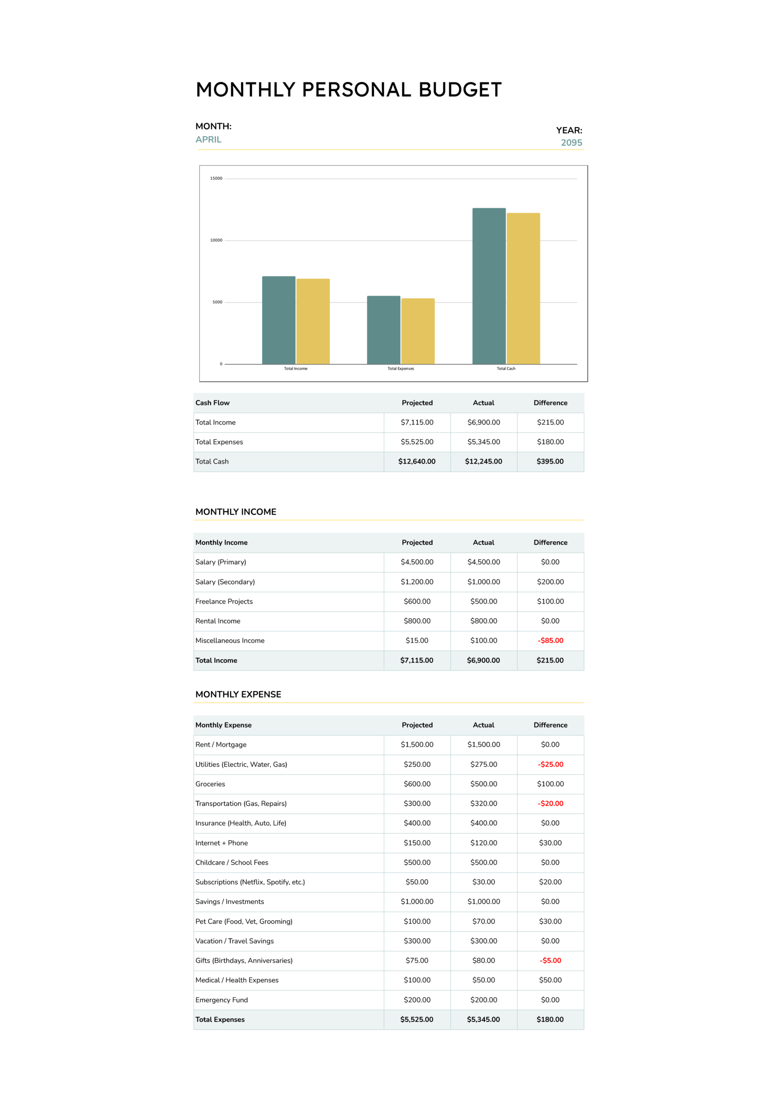The image size is (781, 1106).
Task: Click the Utilities (Electric, Water, Gas) label
Action: 241,764
